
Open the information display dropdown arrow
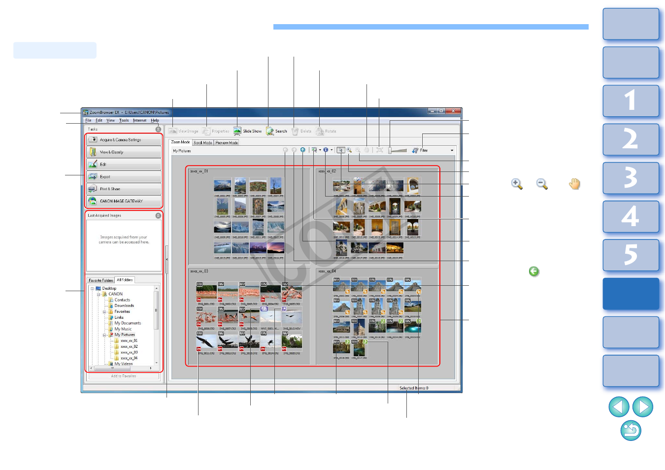pos(332,150)
